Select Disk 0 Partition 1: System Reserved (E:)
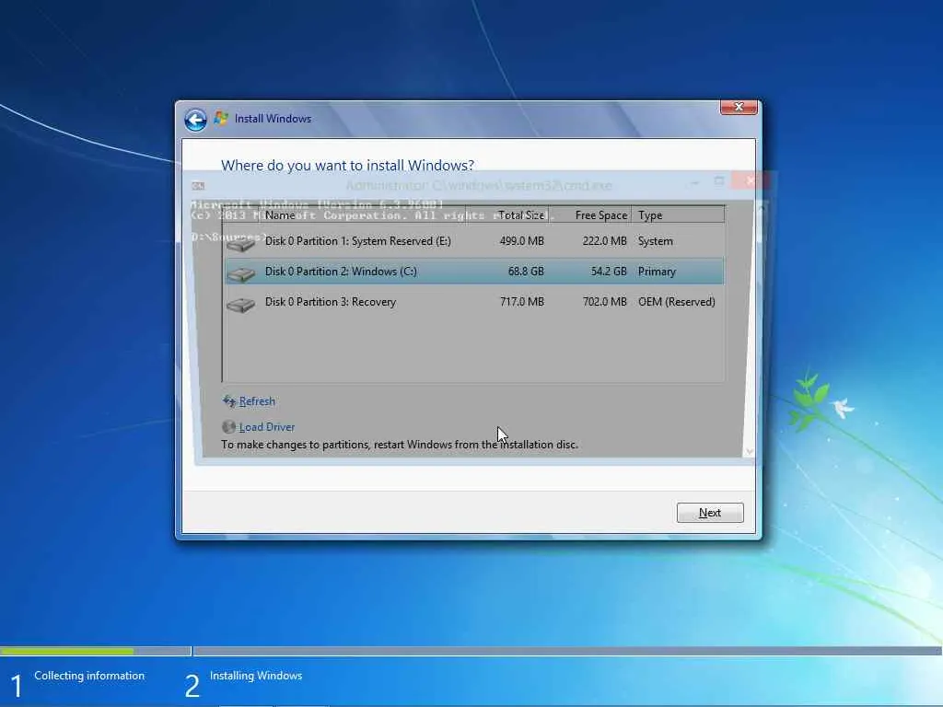Screen dimensions: 943x707 (x=474, y=241)
